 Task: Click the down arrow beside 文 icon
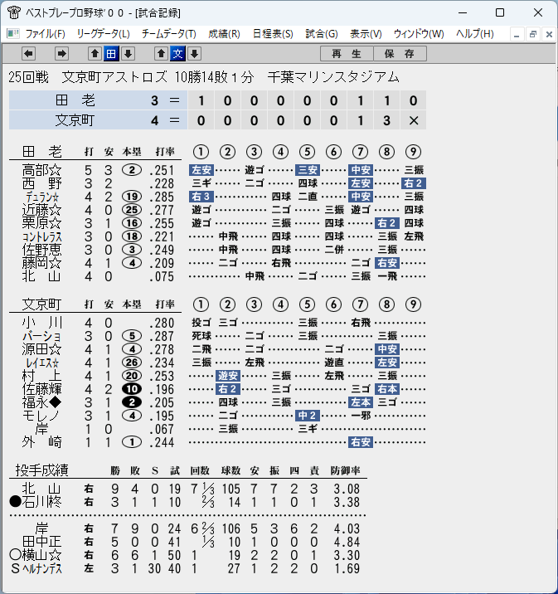[x=194, y=53]
